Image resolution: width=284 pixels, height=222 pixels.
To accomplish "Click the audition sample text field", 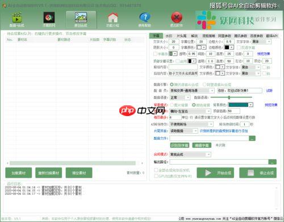I will 240,91.
